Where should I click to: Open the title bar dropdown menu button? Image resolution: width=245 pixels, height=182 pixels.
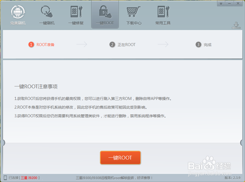pyautogui.click(x=221, y=4)
